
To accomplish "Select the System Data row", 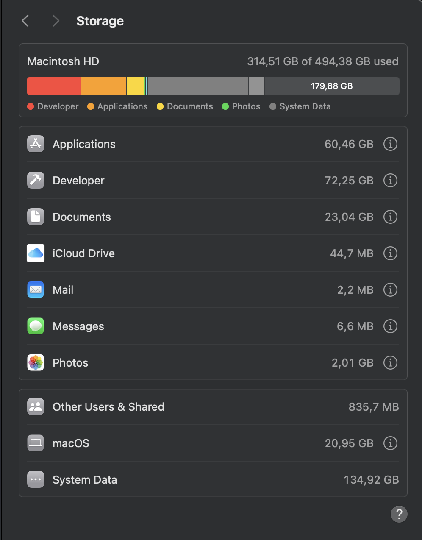I will click(213, 480).
